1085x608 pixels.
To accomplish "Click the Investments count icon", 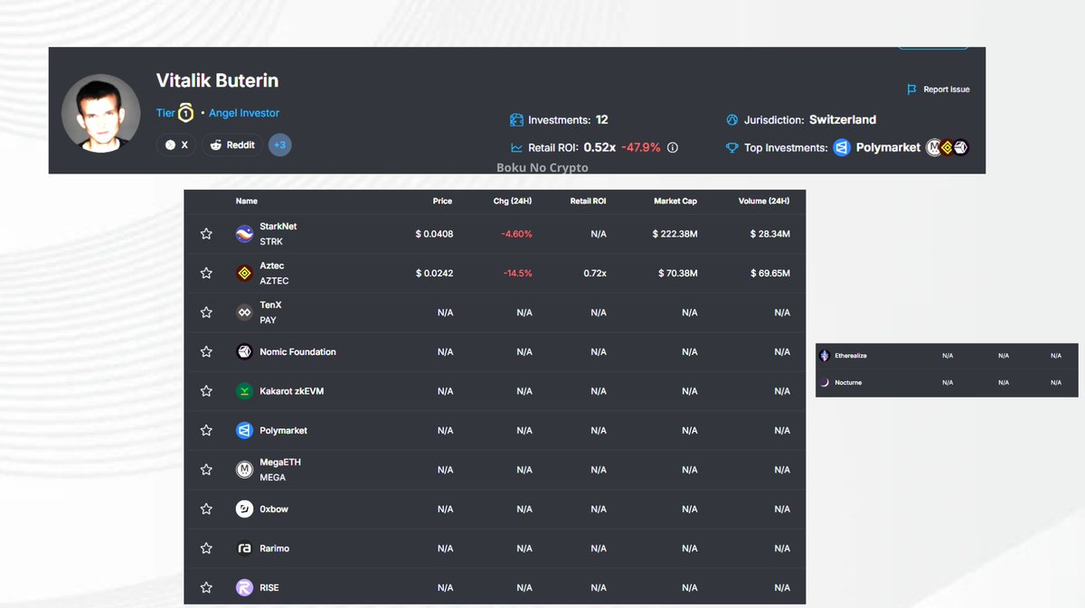I will click(516, 119).
